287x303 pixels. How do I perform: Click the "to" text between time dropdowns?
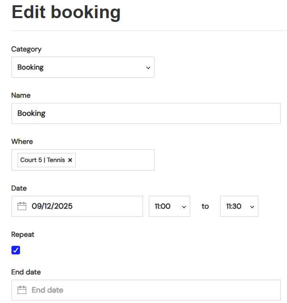(x=205, y=206)
